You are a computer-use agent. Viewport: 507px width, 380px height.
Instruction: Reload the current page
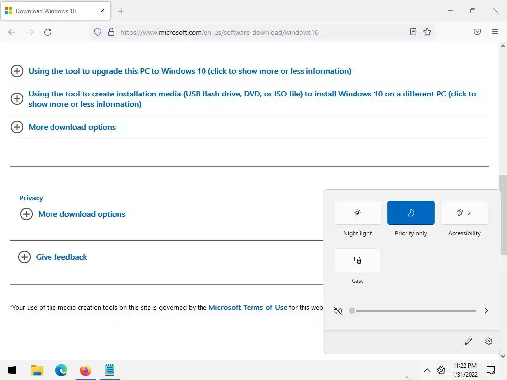48,32
